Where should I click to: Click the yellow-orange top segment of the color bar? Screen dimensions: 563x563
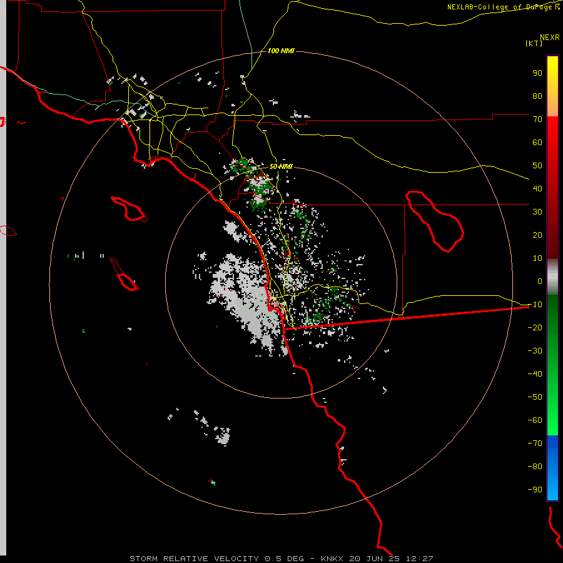[x=552, y=86]
